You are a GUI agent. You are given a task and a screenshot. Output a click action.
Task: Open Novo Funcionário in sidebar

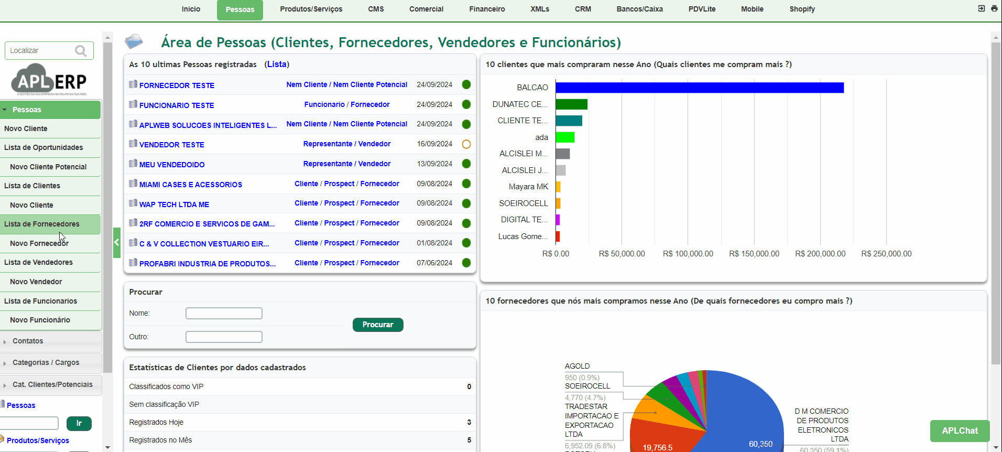(50, 320)
